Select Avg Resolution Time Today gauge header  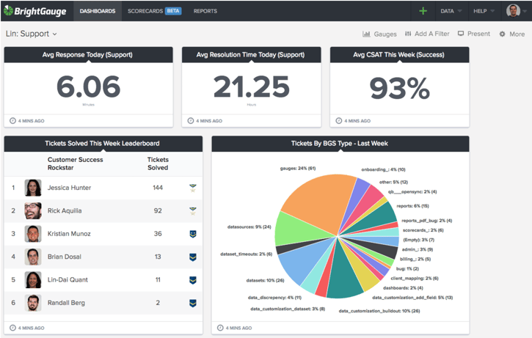[251, 54]
